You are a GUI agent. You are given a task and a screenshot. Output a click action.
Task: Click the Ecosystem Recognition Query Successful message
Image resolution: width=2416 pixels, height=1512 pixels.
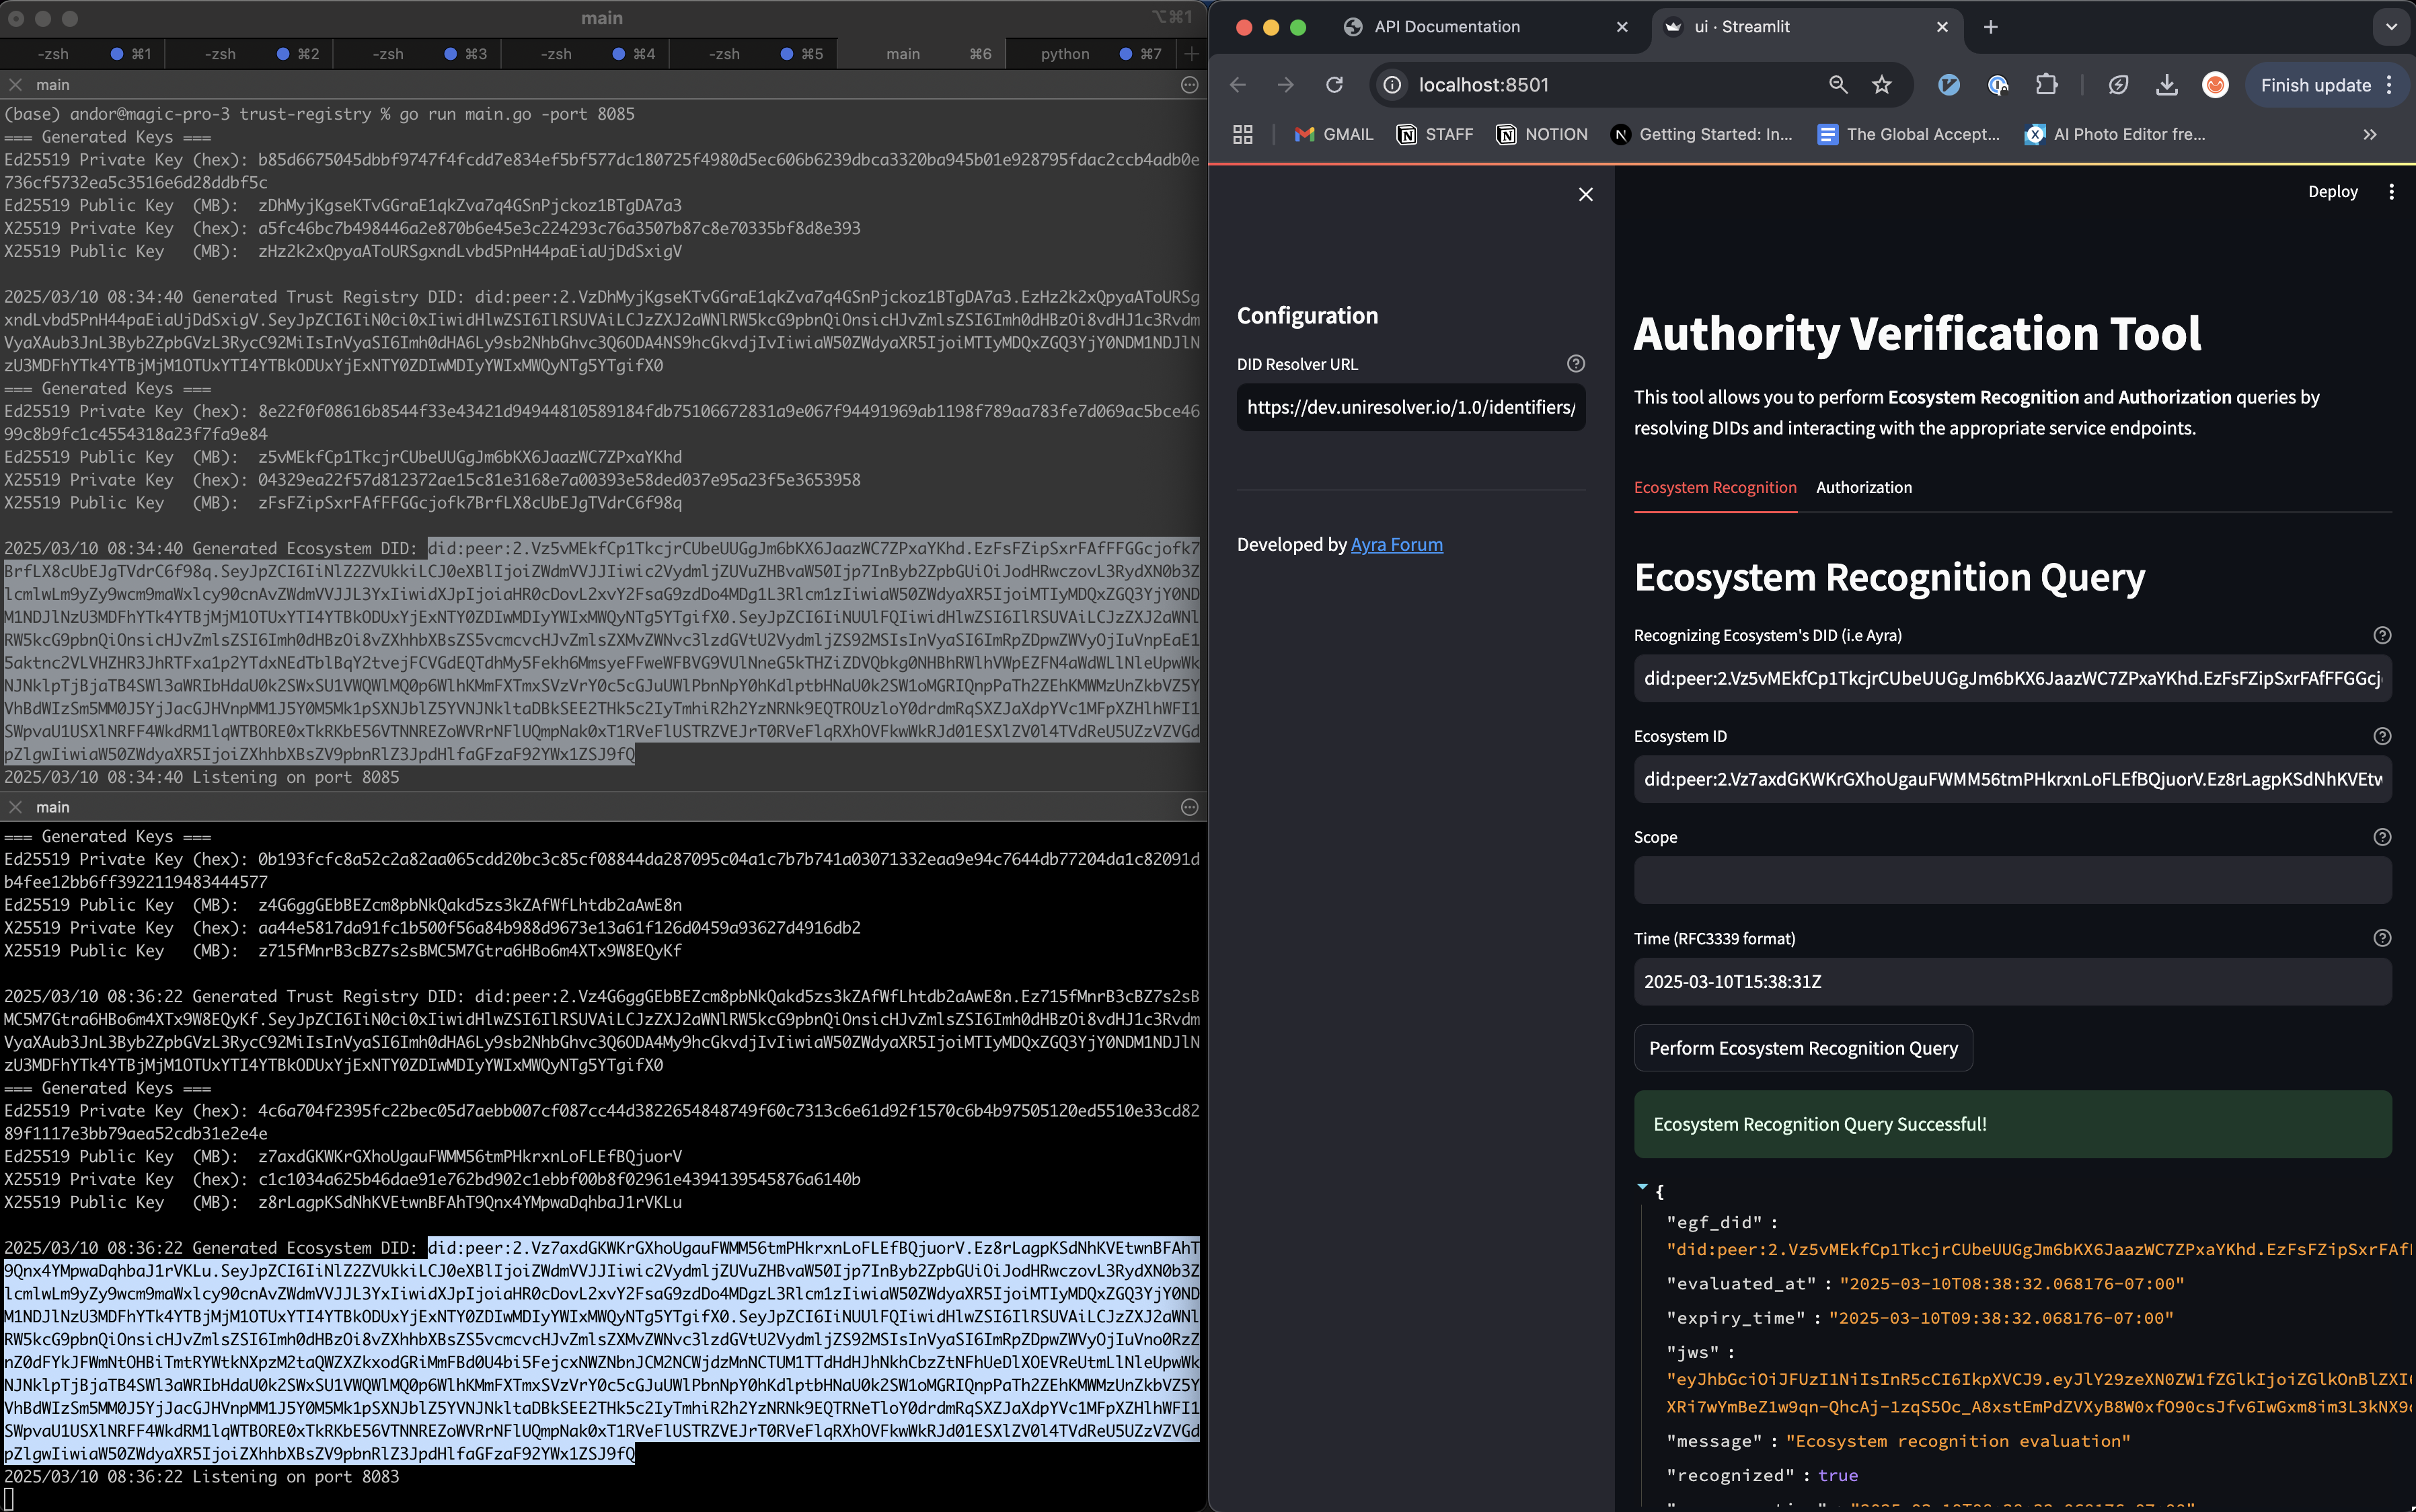tap(2012, 1125)
